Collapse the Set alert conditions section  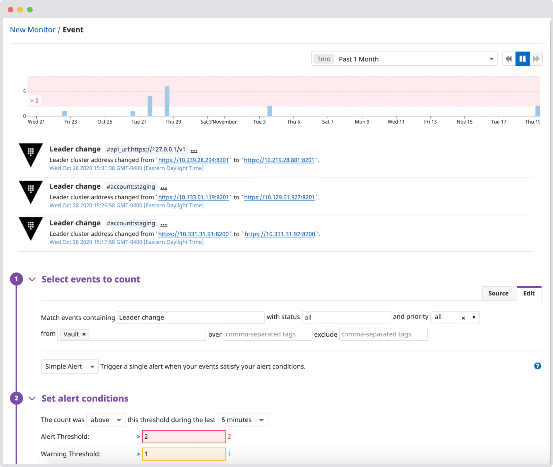pyautogui.click(x=32, y=398)
